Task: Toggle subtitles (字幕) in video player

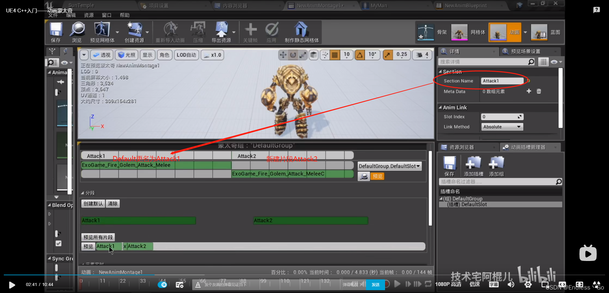Action: pos(494,284)
